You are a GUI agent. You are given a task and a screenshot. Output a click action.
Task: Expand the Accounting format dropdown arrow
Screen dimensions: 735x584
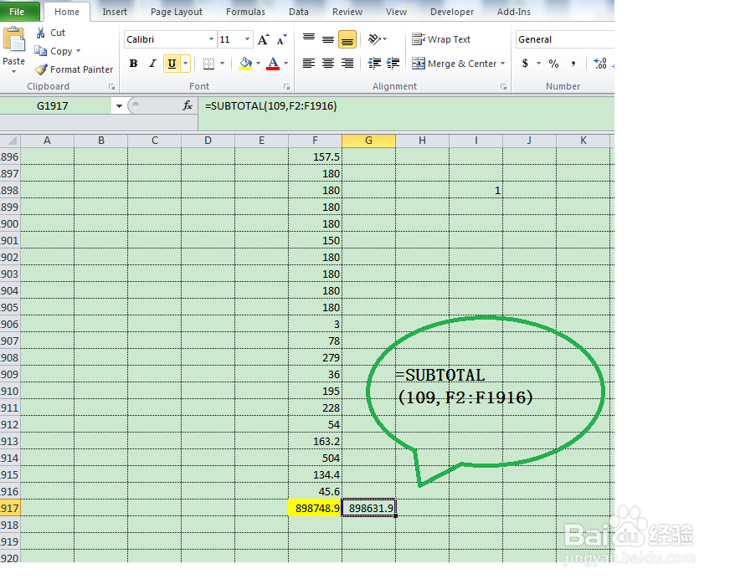tap(538, 64)
